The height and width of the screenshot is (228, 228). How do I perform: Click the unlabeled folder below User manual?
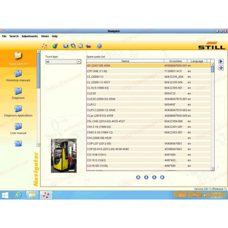(18, 144)
